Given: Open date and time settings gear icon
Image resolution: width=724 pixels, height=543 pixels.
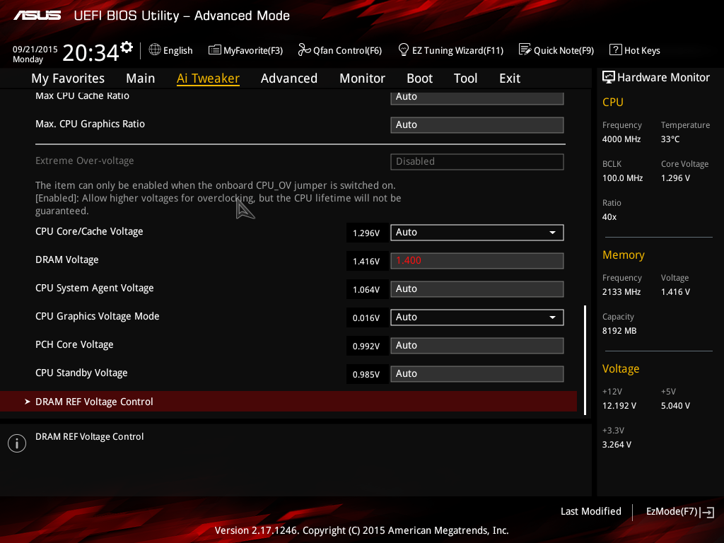Looking at the screenshot, I should click(127, 47).
